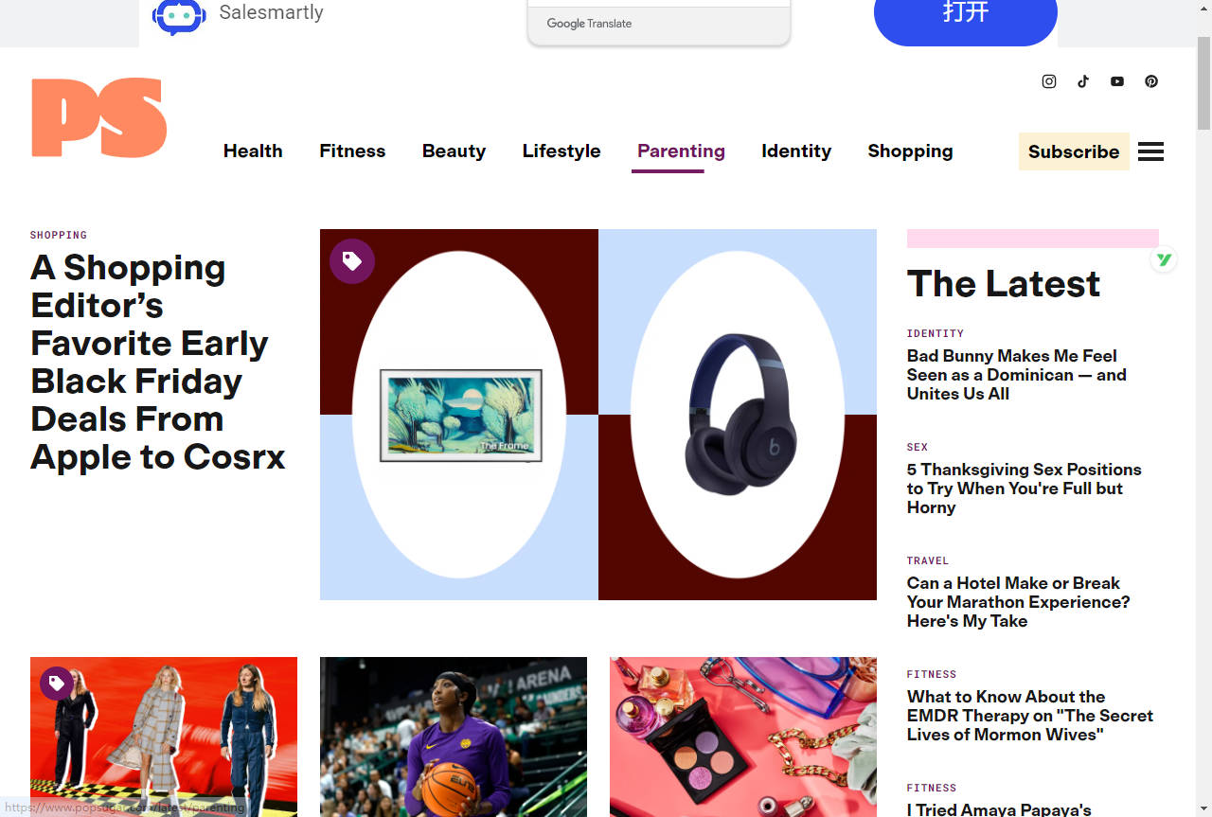This screenshot has width=1212, height=817.
Task: Read the Bad Bunny Dominican article
Action: click(1016, 375)
